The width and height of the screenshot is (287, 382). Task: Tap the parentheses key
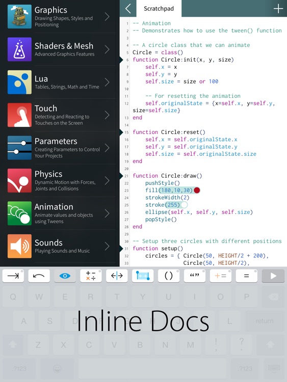click(169, 276)
